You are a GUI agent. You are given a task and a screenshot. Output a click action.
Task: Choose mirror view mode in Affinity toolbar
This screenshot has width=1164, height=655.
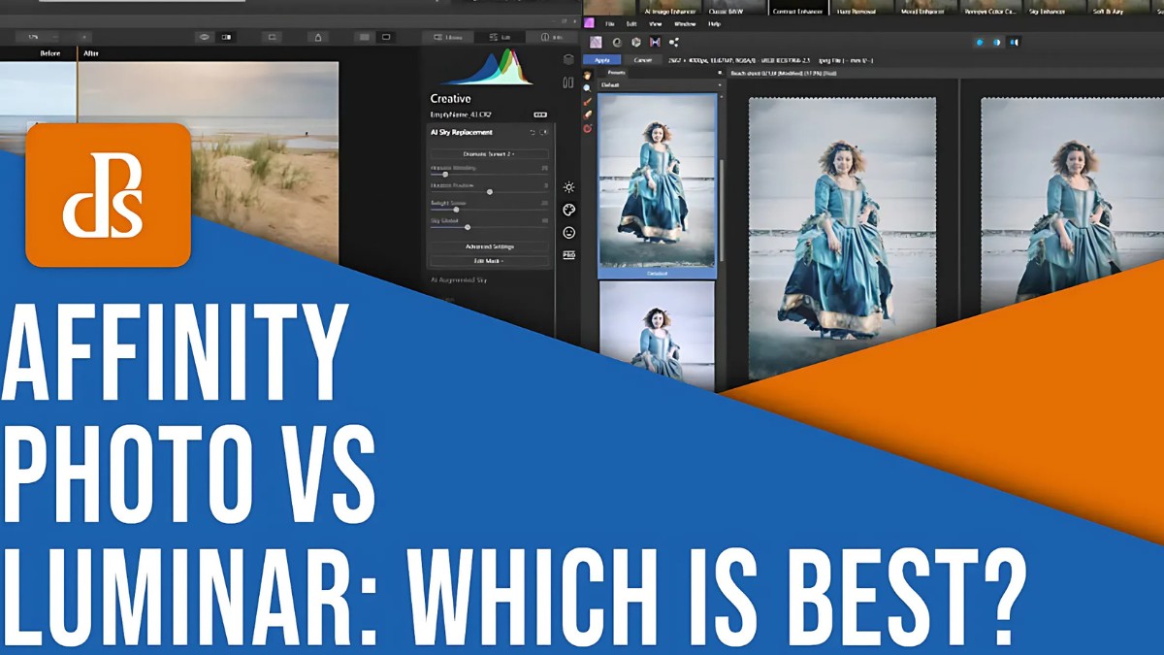pos(1015,42)
